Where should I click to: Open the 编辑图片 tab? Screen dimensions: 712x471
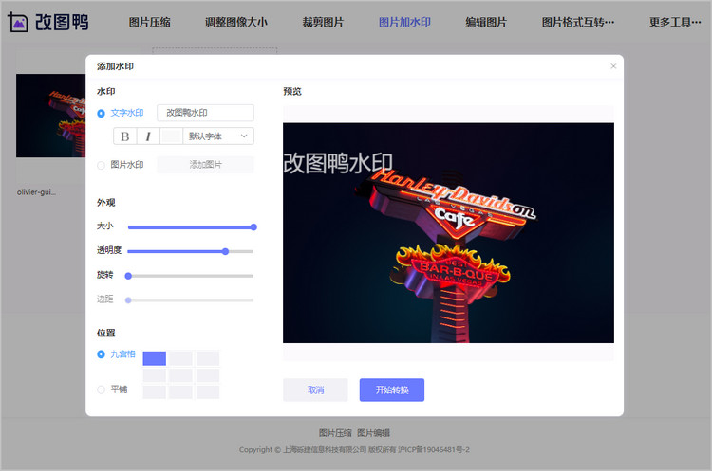point(486,22)
